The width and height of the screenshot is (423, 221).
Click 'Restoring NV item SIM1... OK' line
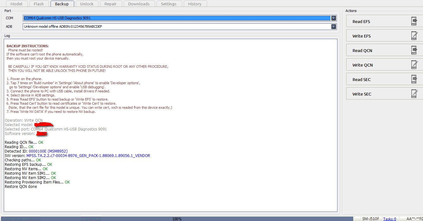coord(30,173)
